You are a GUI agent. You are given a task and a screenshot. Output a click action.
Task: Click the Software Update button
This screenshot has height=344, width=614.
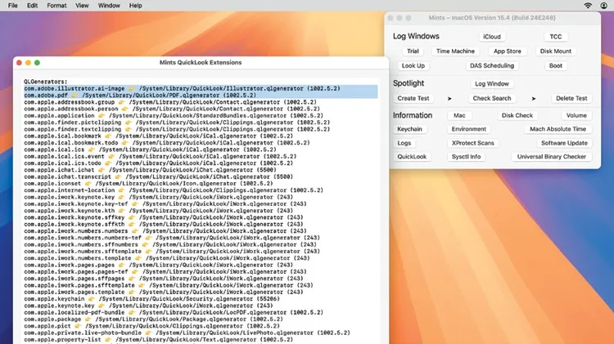pyautogui.click(x=564, y=143)
